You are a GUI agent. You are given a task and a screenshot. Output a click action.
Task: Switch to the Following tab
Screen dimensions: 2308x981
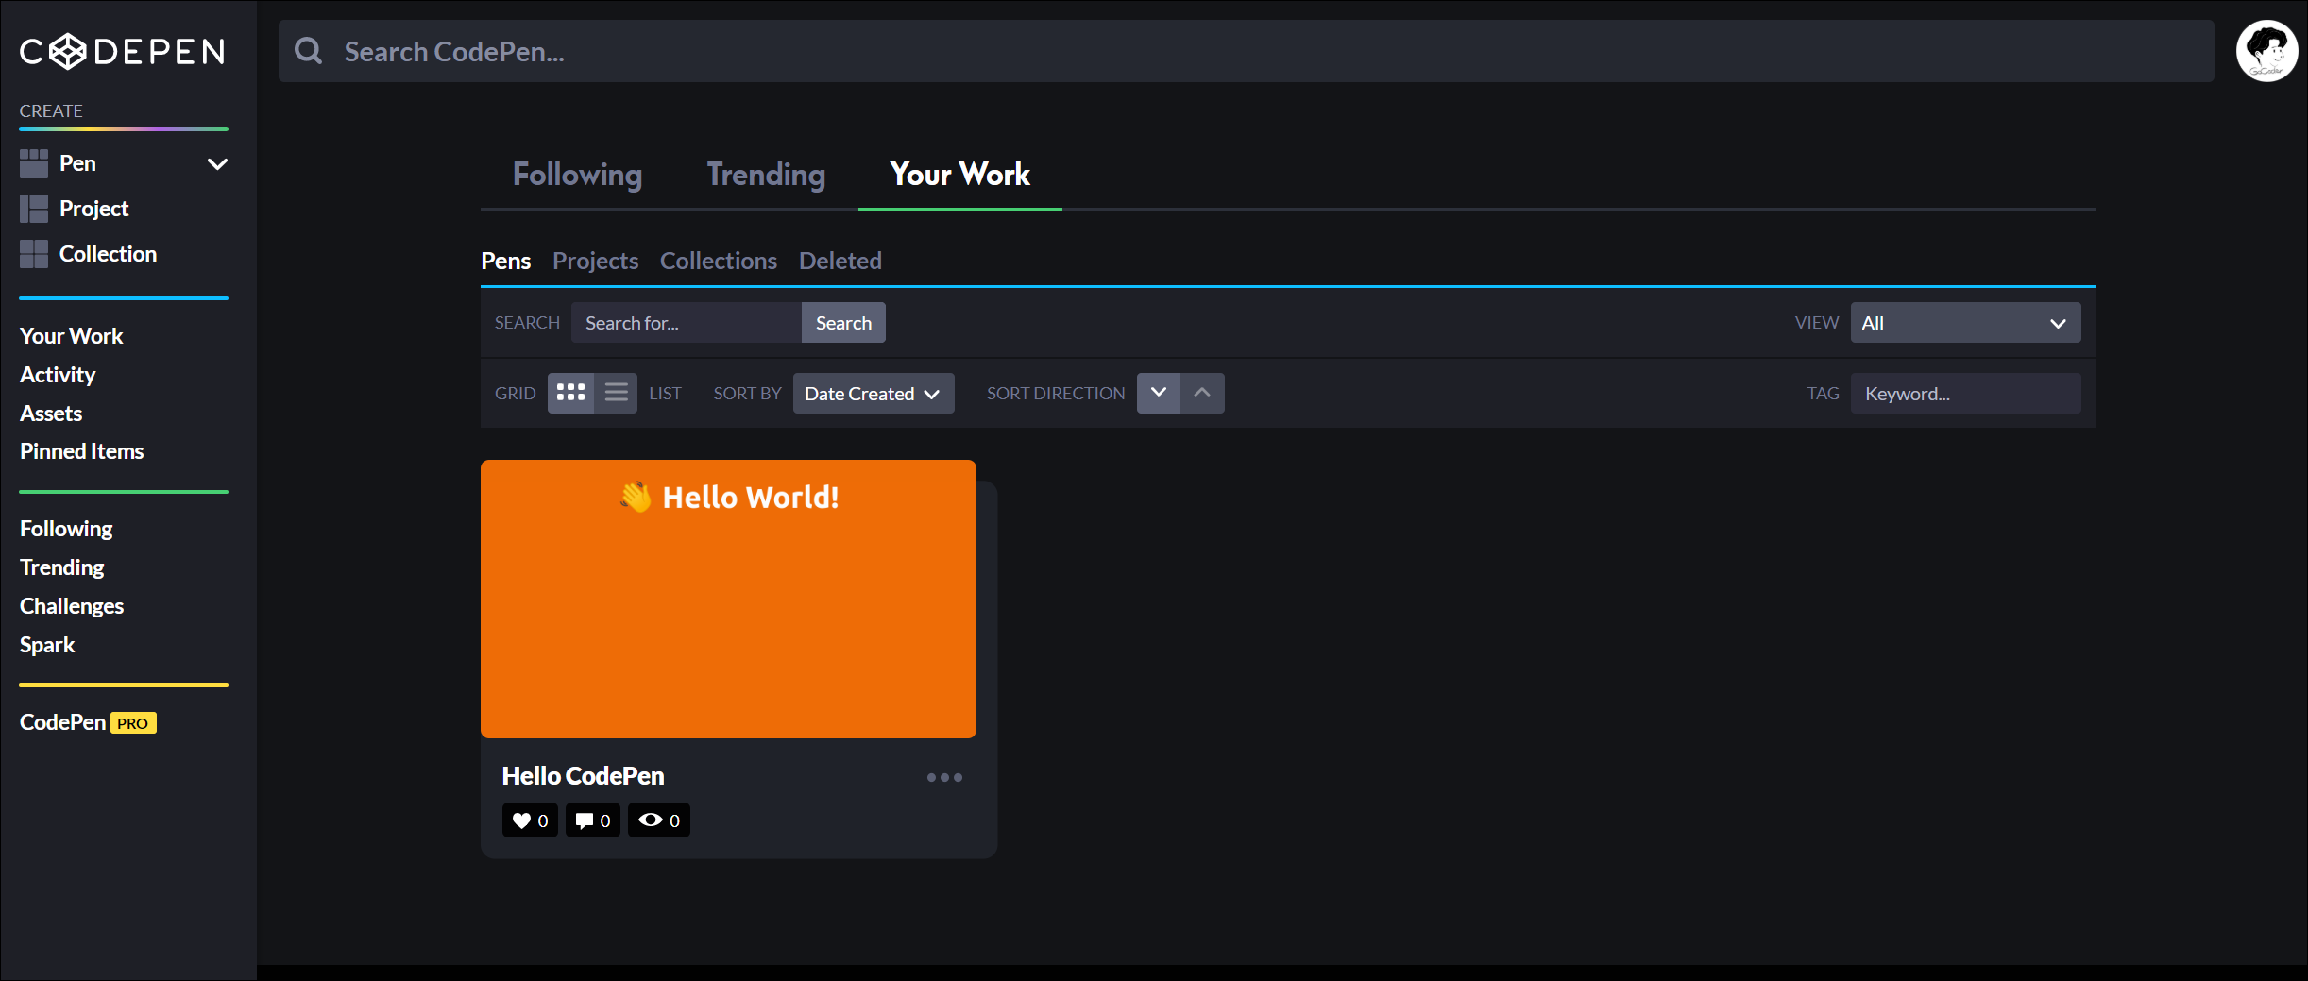(577, 175)
